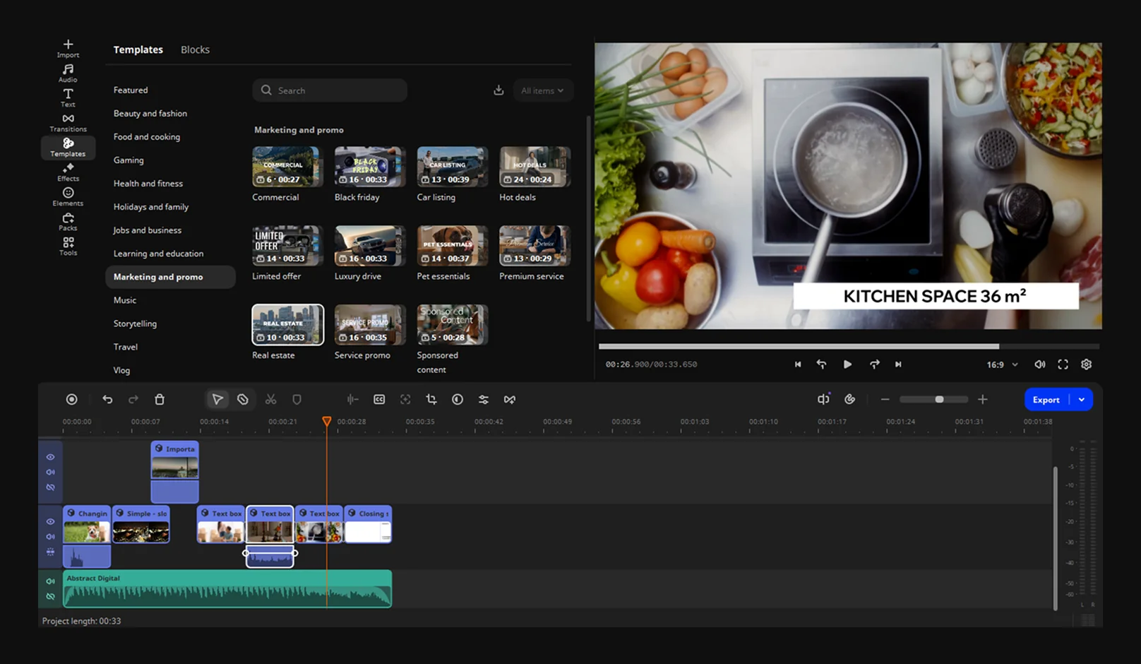Adjust the timeline zoom slider

coord(933,400)
